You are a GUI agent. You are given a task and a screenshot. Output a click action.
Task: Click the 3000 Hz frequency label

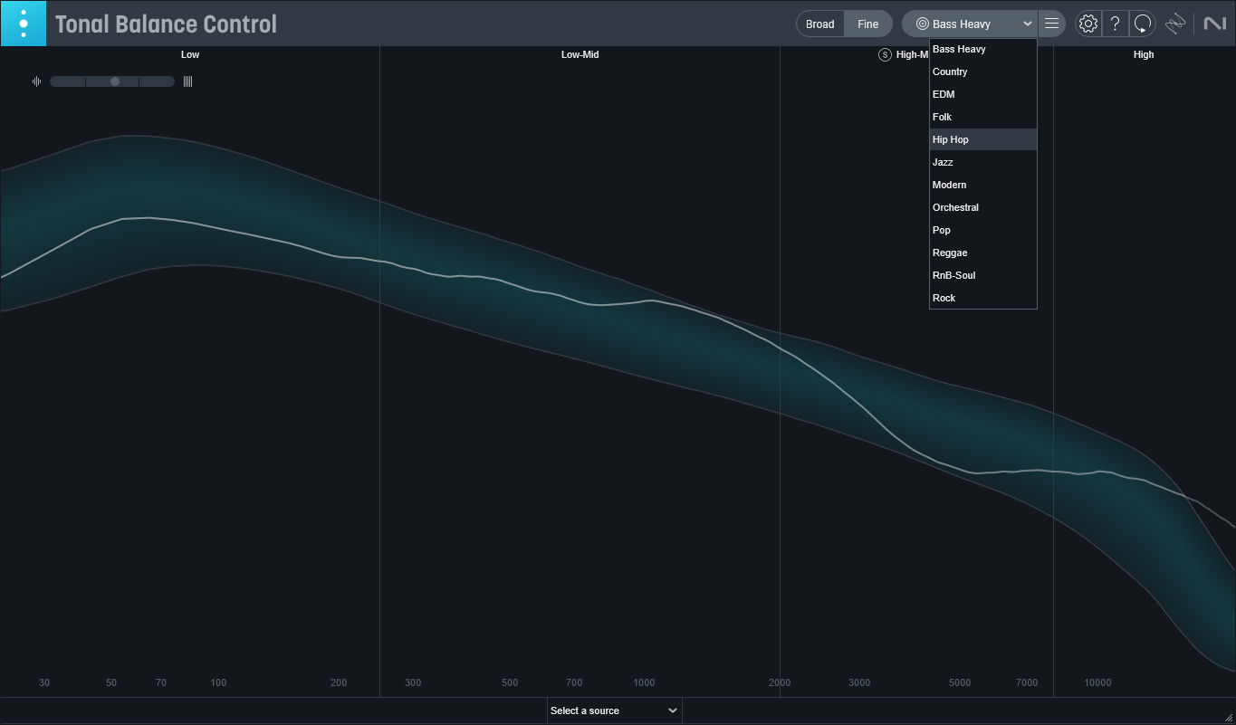859,682
